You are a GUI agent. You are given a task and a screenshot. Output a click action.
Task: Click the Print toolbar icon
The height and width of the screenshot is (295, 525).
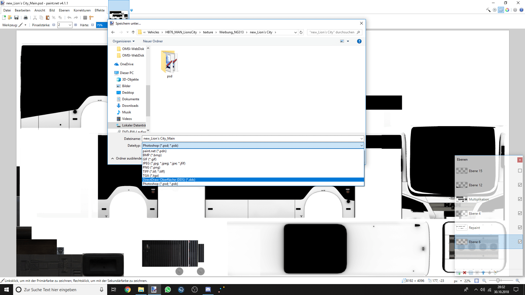[26, 17]
